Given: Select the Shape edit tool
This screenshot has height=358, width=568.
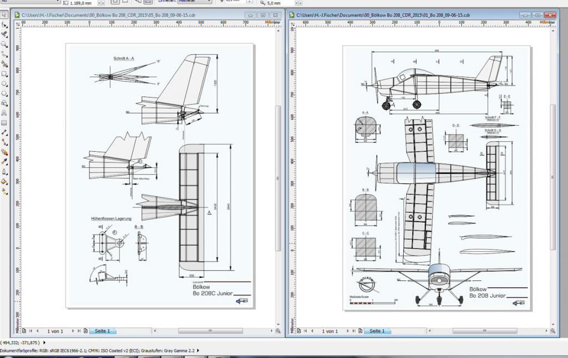Looking at the screenshot, I should [4, 24].
